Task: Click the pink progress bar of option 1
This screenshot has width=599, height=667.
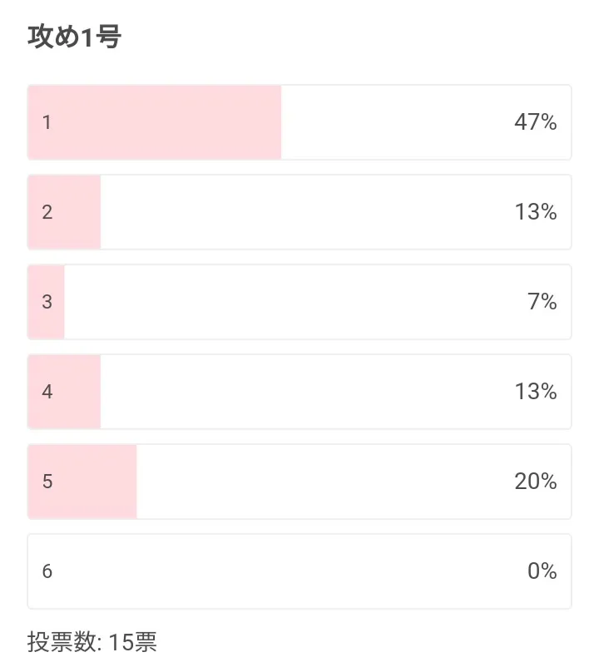Action: (166, 122)
